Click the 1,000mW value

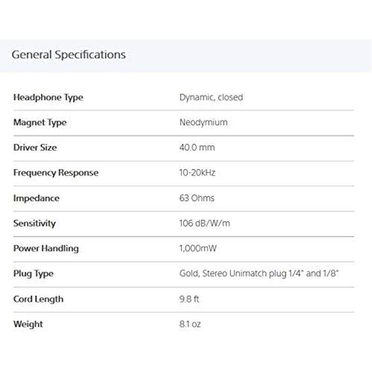click(198, 248)
